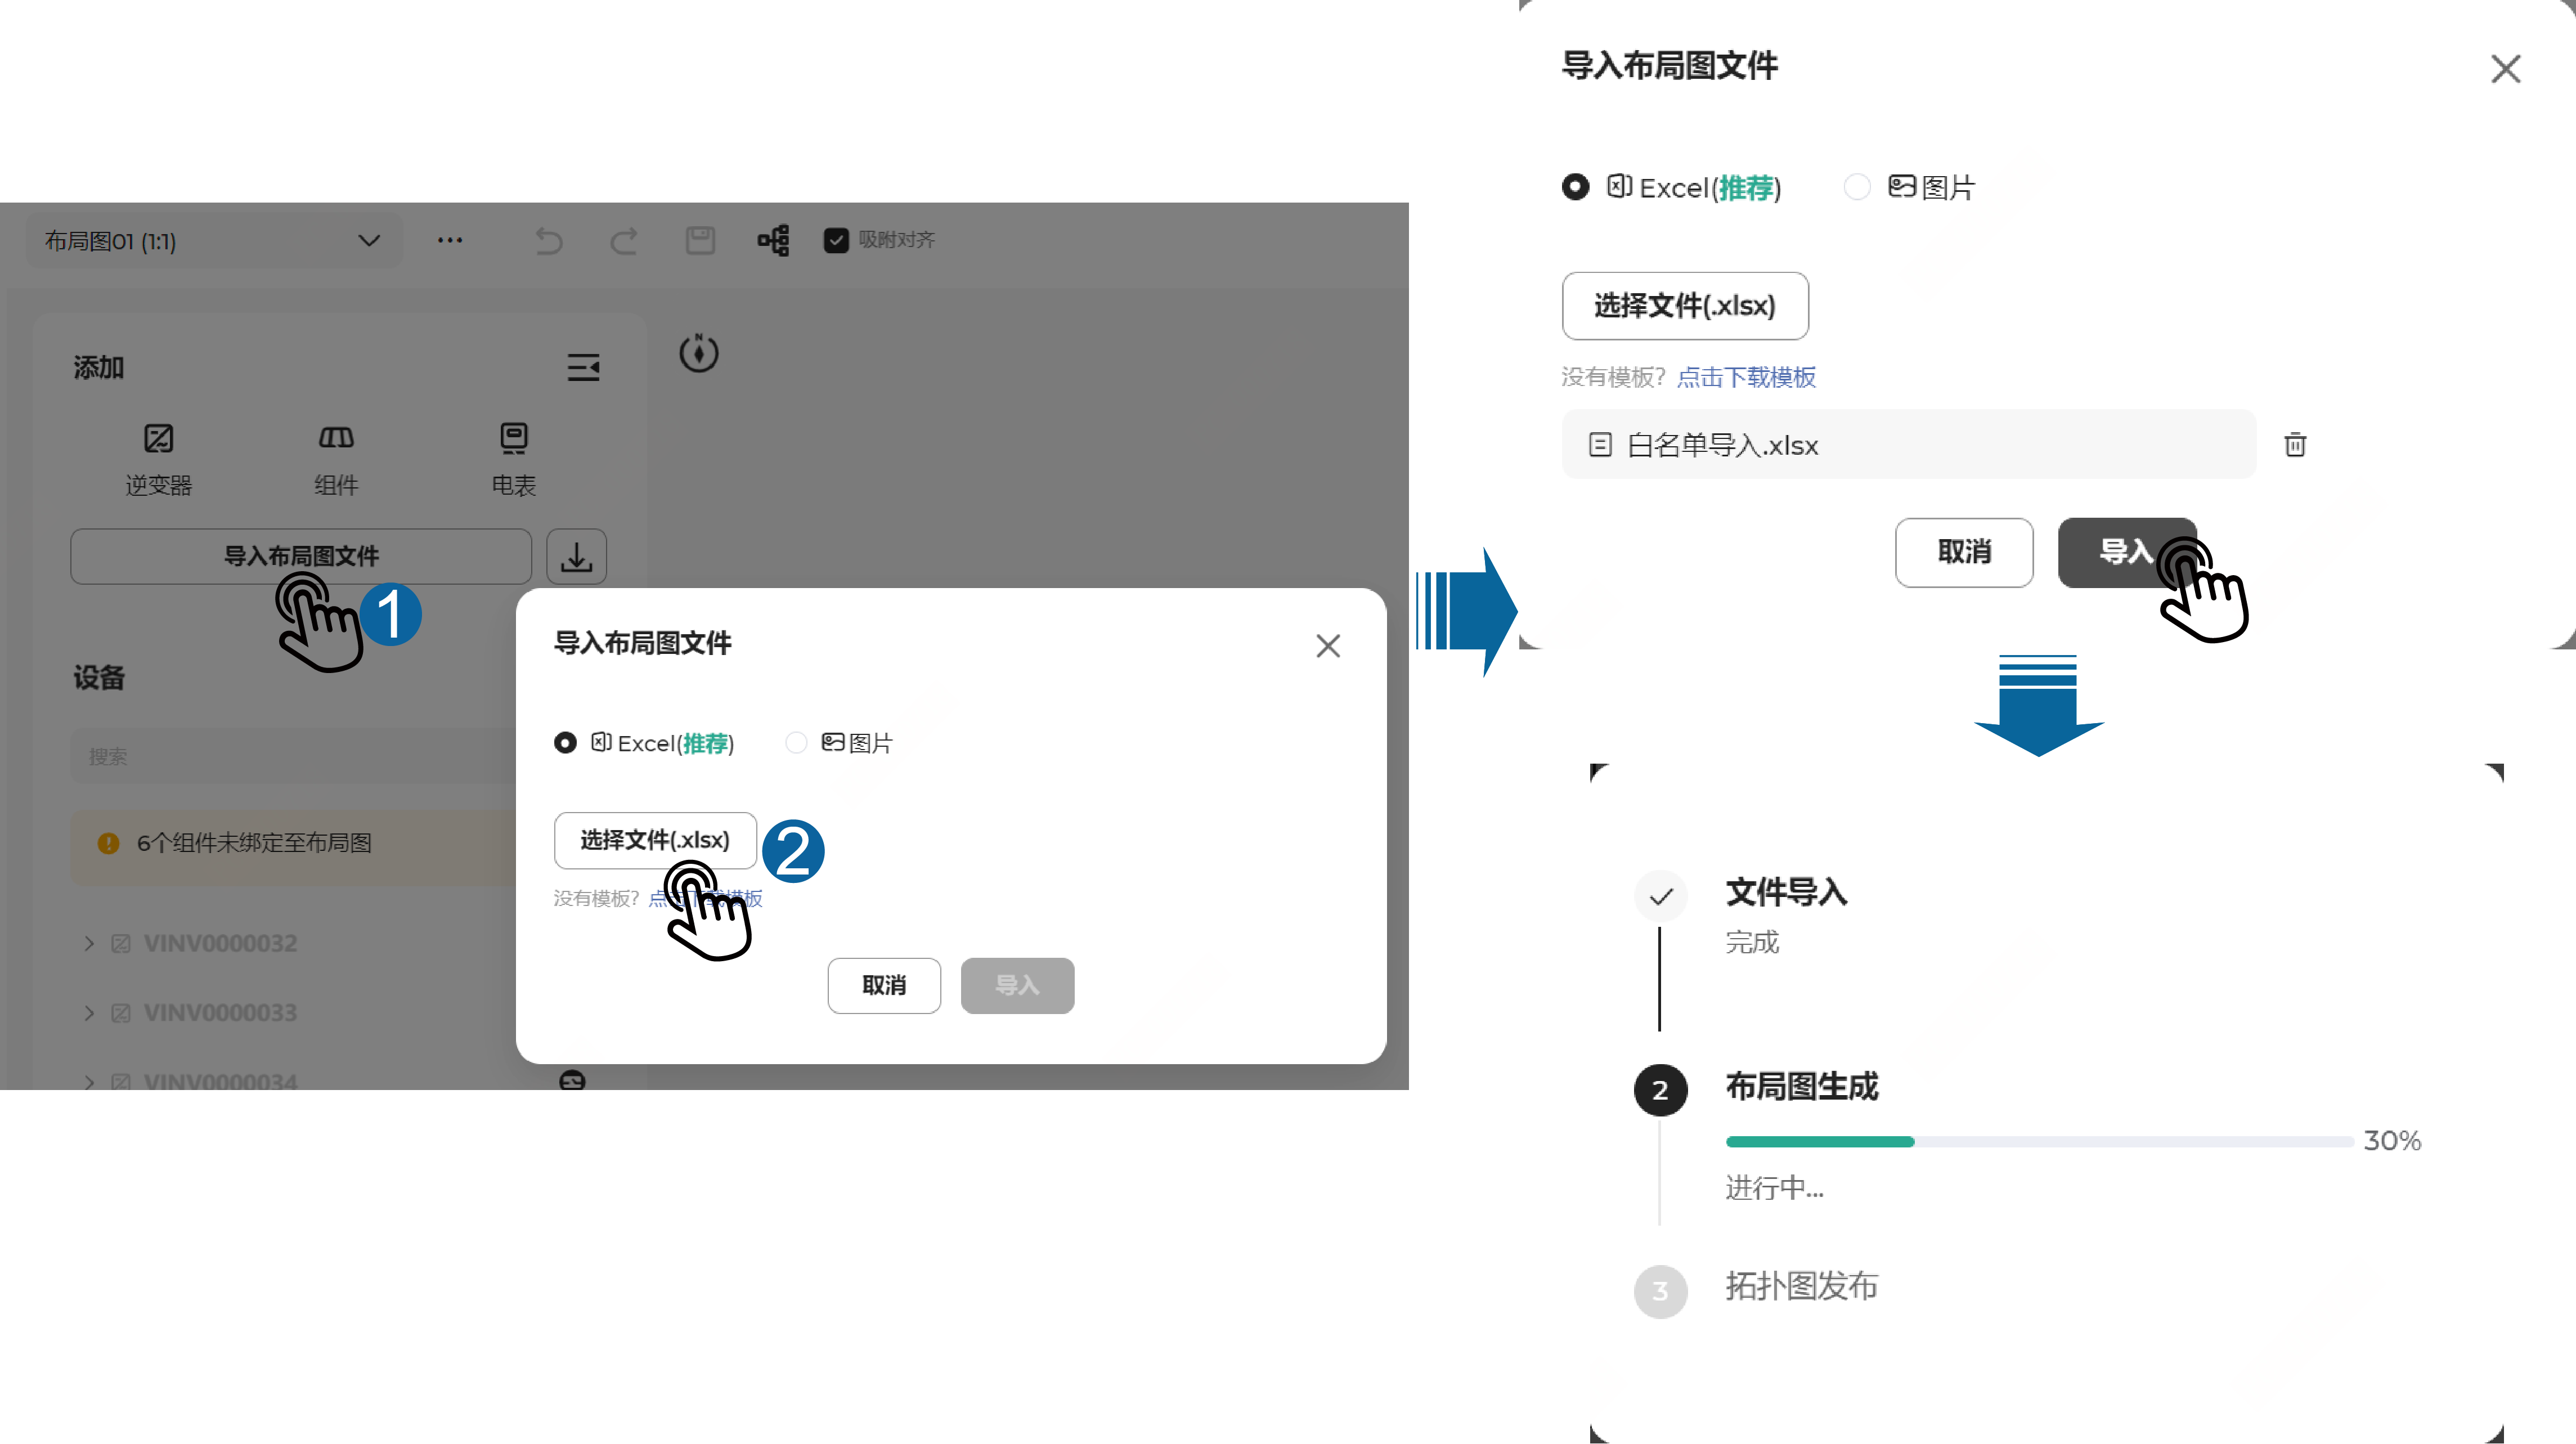Select Excel(推荐) radio in lower dialog
The height and width of the screenshot is (1444, 2576).
[565, 742]
